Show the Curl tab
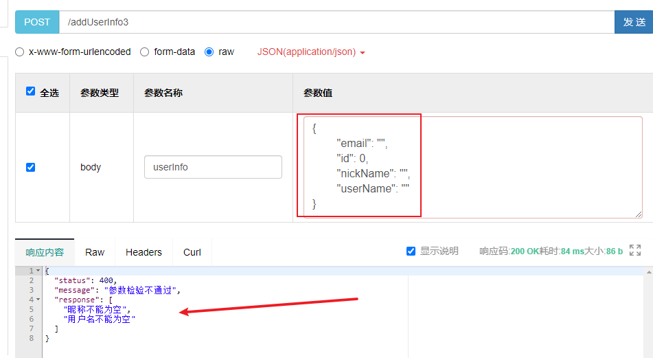The image size is (653, 358). 192,252
